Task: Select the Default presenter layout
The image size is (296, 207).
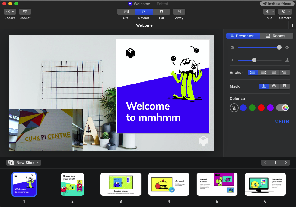Action: [x=144, y=11]
